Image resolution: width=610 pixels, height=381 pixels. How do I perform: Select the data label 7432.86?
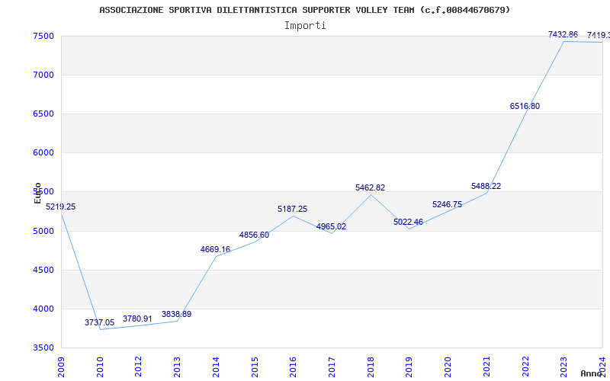563,34
